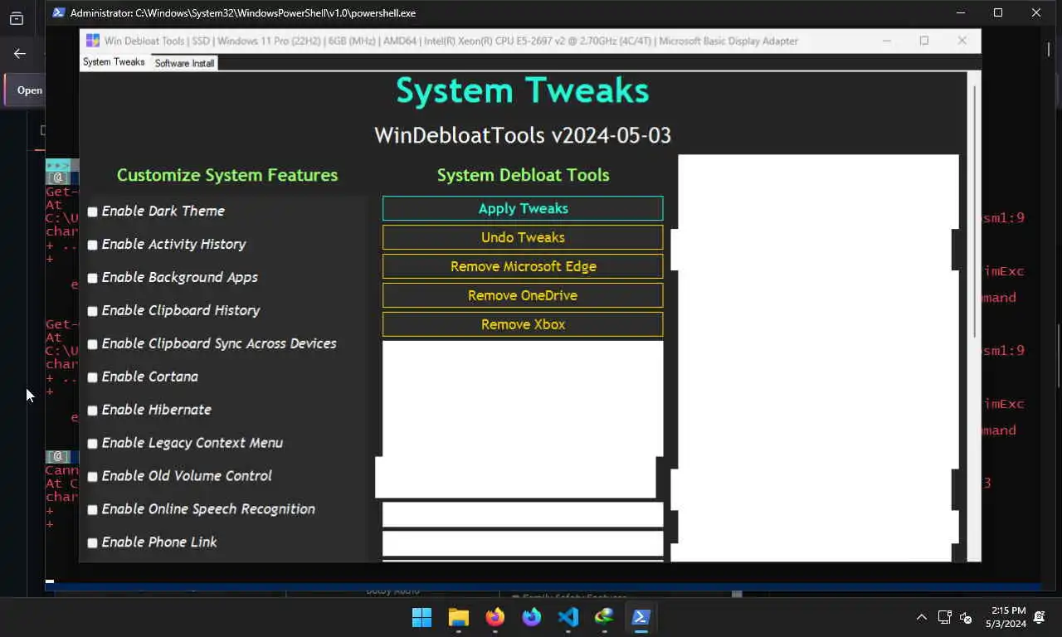This screenshot has width=1062, height=637.
Task: Maximize the Win Debloat Tools window
Action: click(x=924, y=41)
